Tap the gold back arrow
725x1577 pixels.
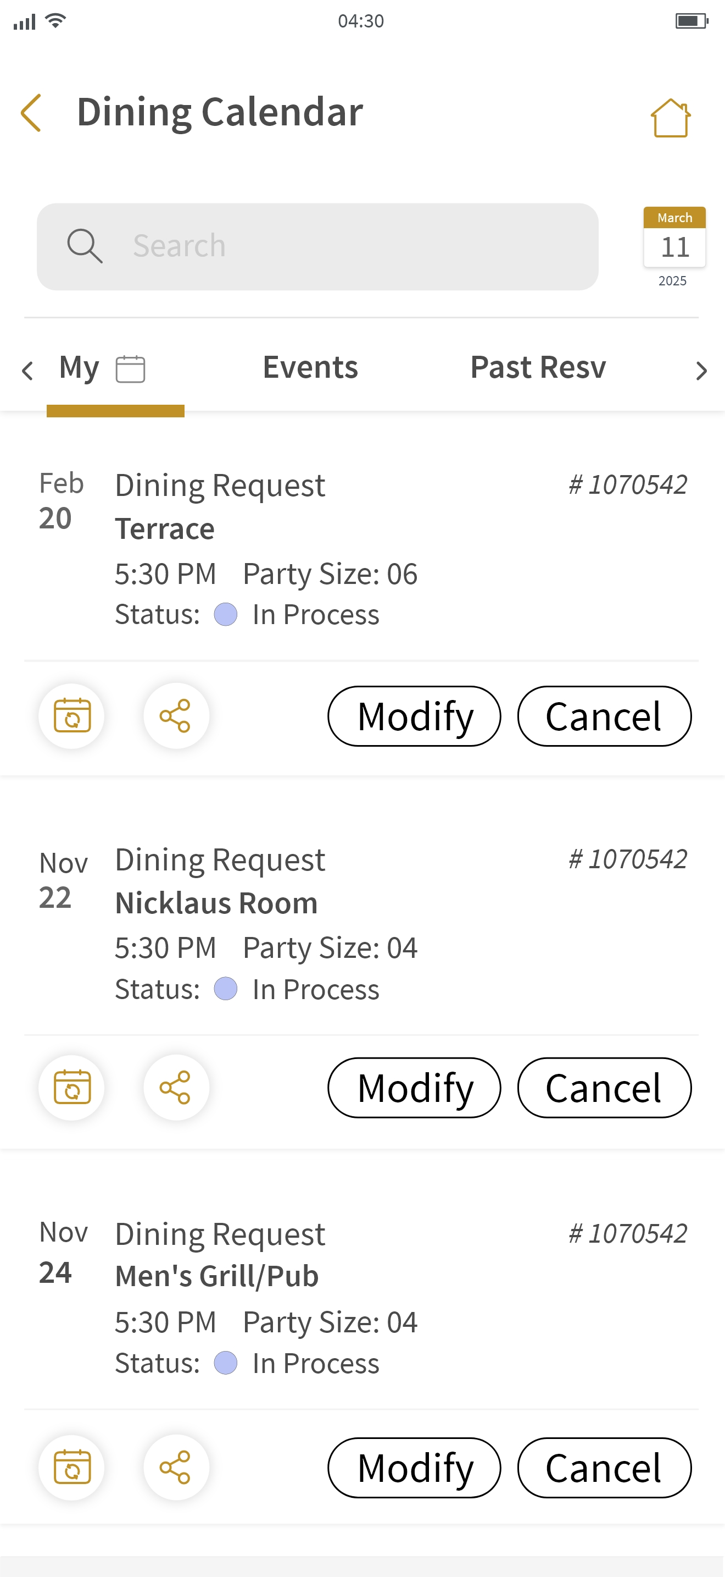coord(31,113)
